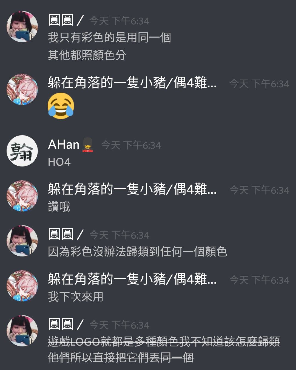
Task: Open AHan's white calligraphy avatar
Action: pyautogui.click(x=22, y=151)
